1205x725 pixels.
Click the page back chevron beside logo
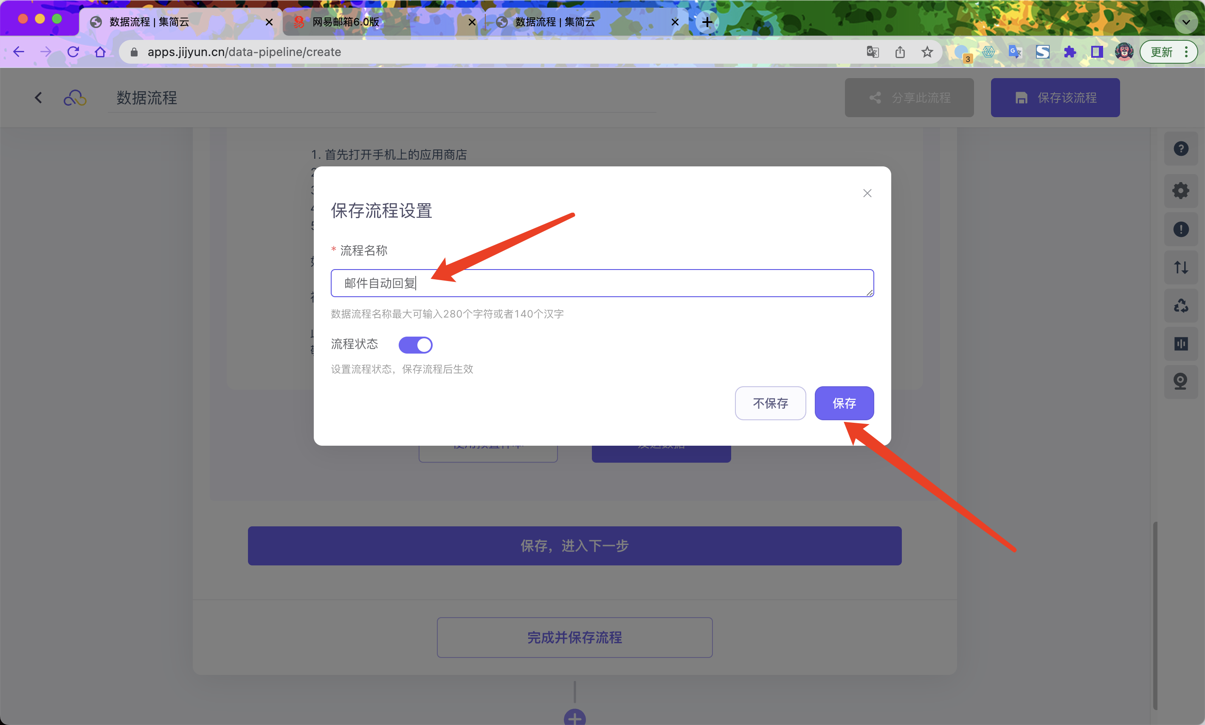(x=39, y=98)
